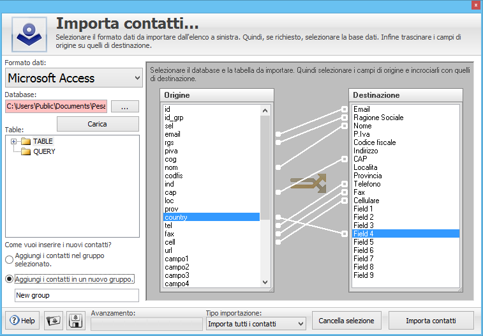Click the Origine list scrollbar down arrow
483x336 pixels.
pyautogui.click(x=265, y=282)
